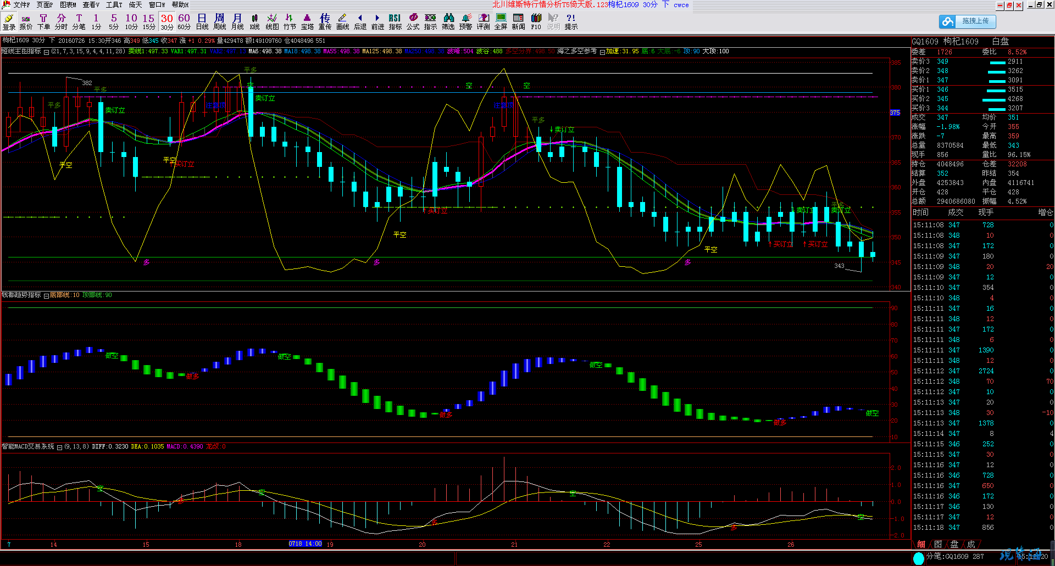Screen dimensions: 1055x566
Task: Switch to 日线 daily chart
Action: click(202, 21)
